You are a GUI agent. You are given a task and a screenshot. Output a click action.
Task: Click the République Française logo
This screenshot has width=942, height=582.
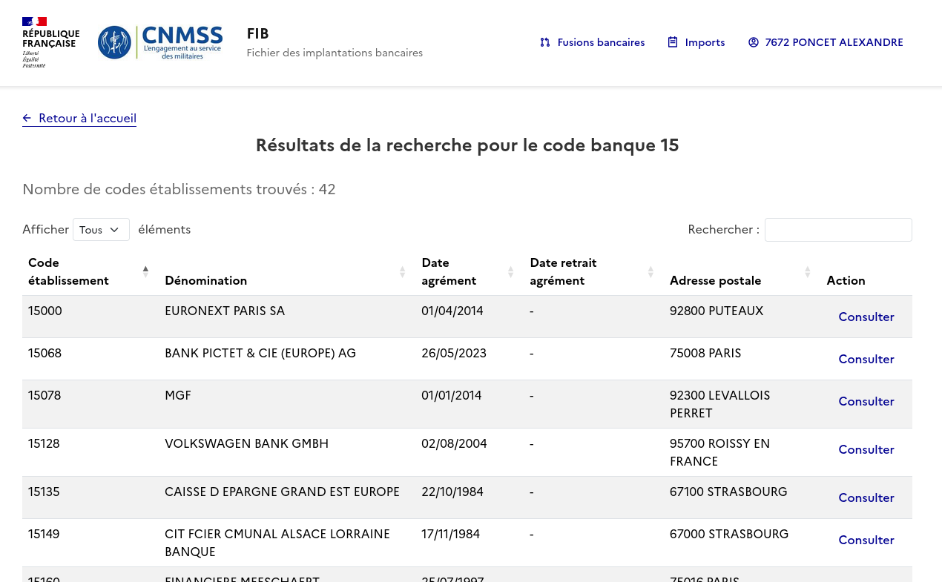51,42
